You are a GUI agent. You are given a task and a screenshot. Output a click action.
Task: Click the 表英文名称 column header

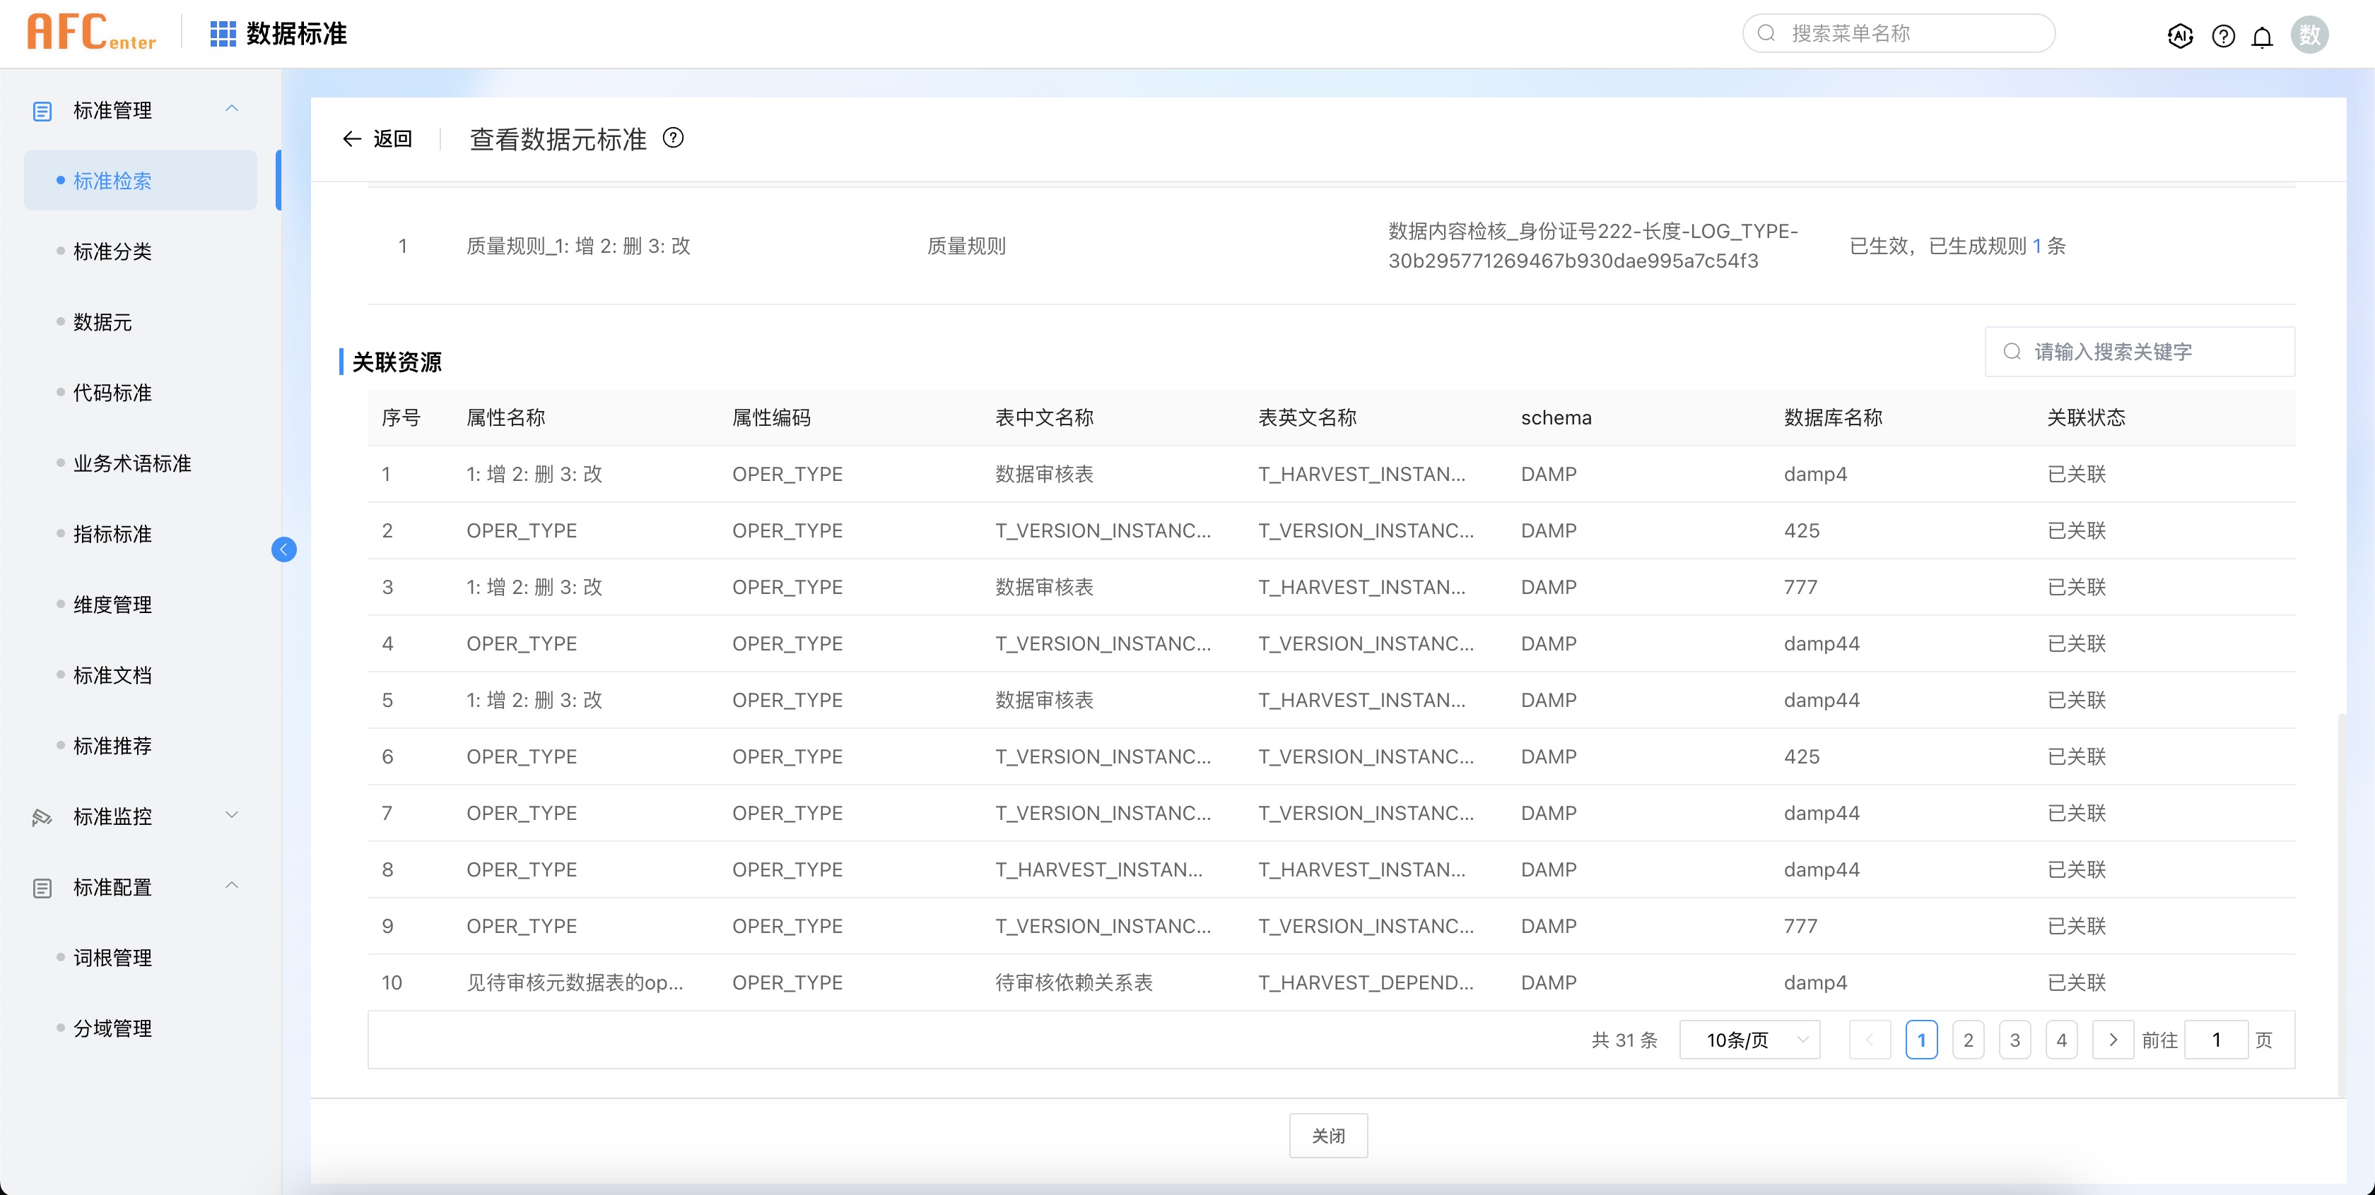[x=1308, y=417]
